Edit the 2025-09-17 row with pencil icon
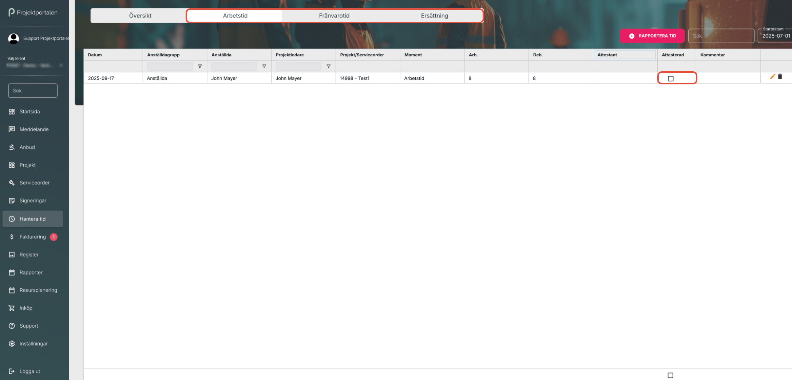Image resolution: width=792 pixels, height=380 pixels. 772,77
